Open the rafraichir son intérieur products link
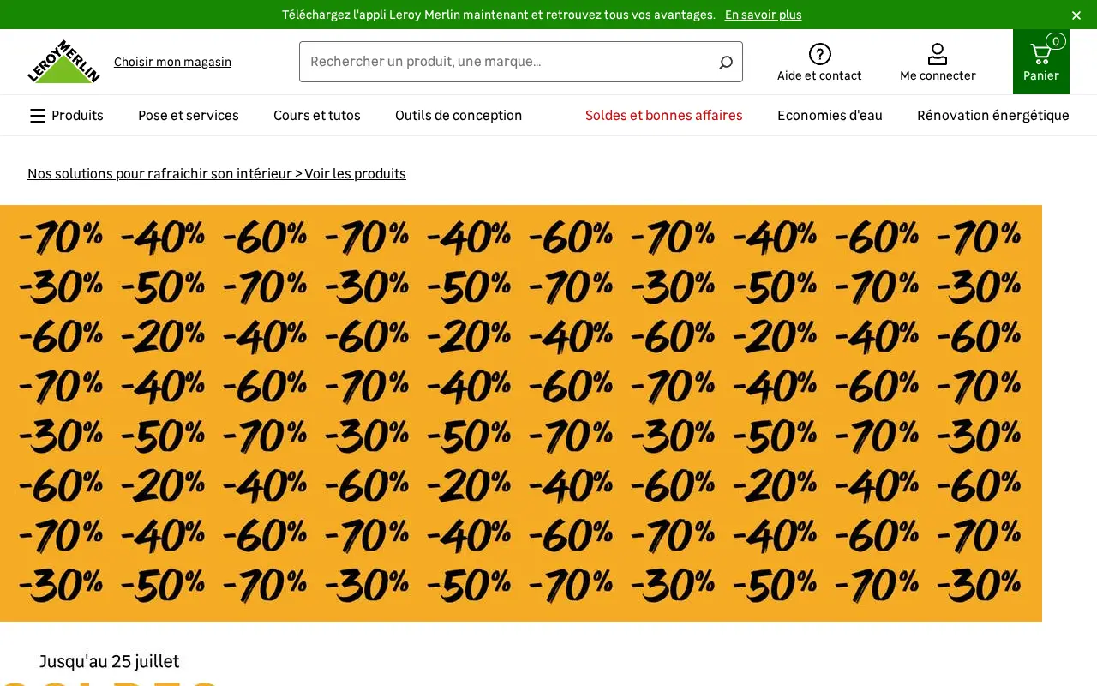The height and width of the screenshot is (686, 1097). point(217,173)
